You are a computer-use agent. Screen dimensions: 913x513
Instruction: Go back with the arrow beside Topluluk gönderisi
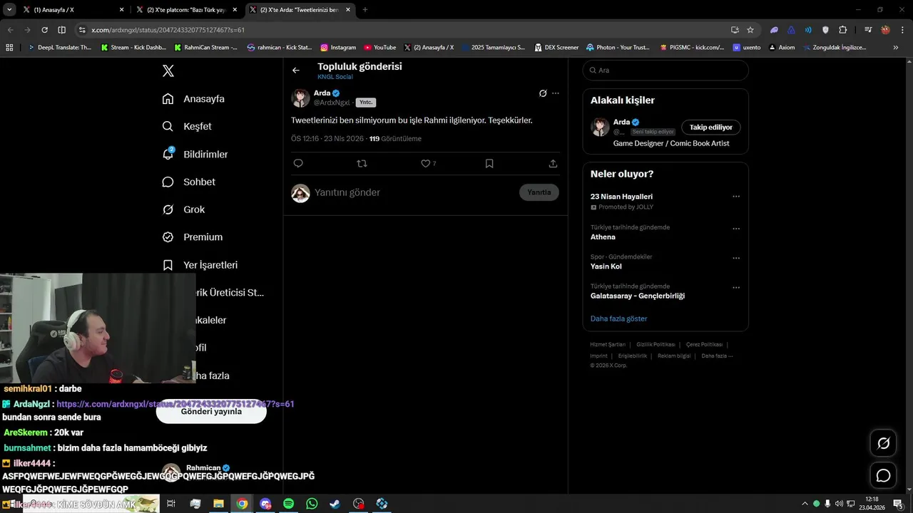pos(296,70)
